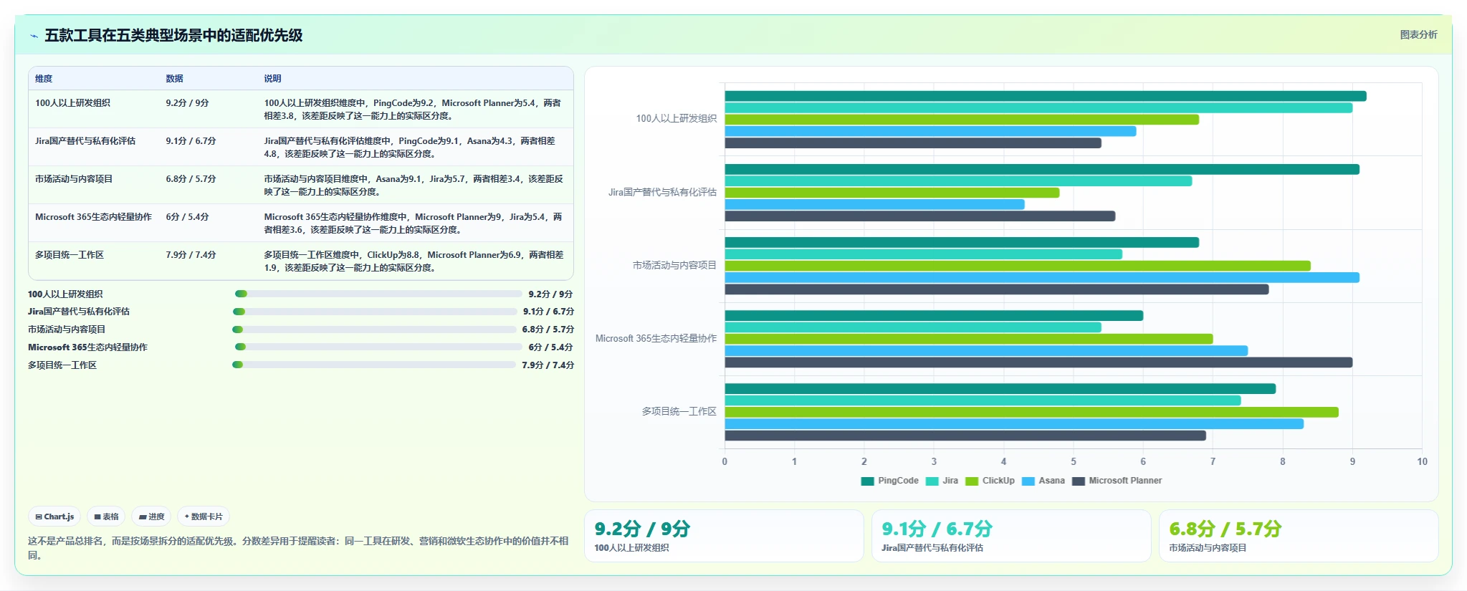The width and height of the screenshot is (1467, 591).
Task: Click the Microsoft 365生态内轻量协作 chart axis label
Action: pos(656,338)
